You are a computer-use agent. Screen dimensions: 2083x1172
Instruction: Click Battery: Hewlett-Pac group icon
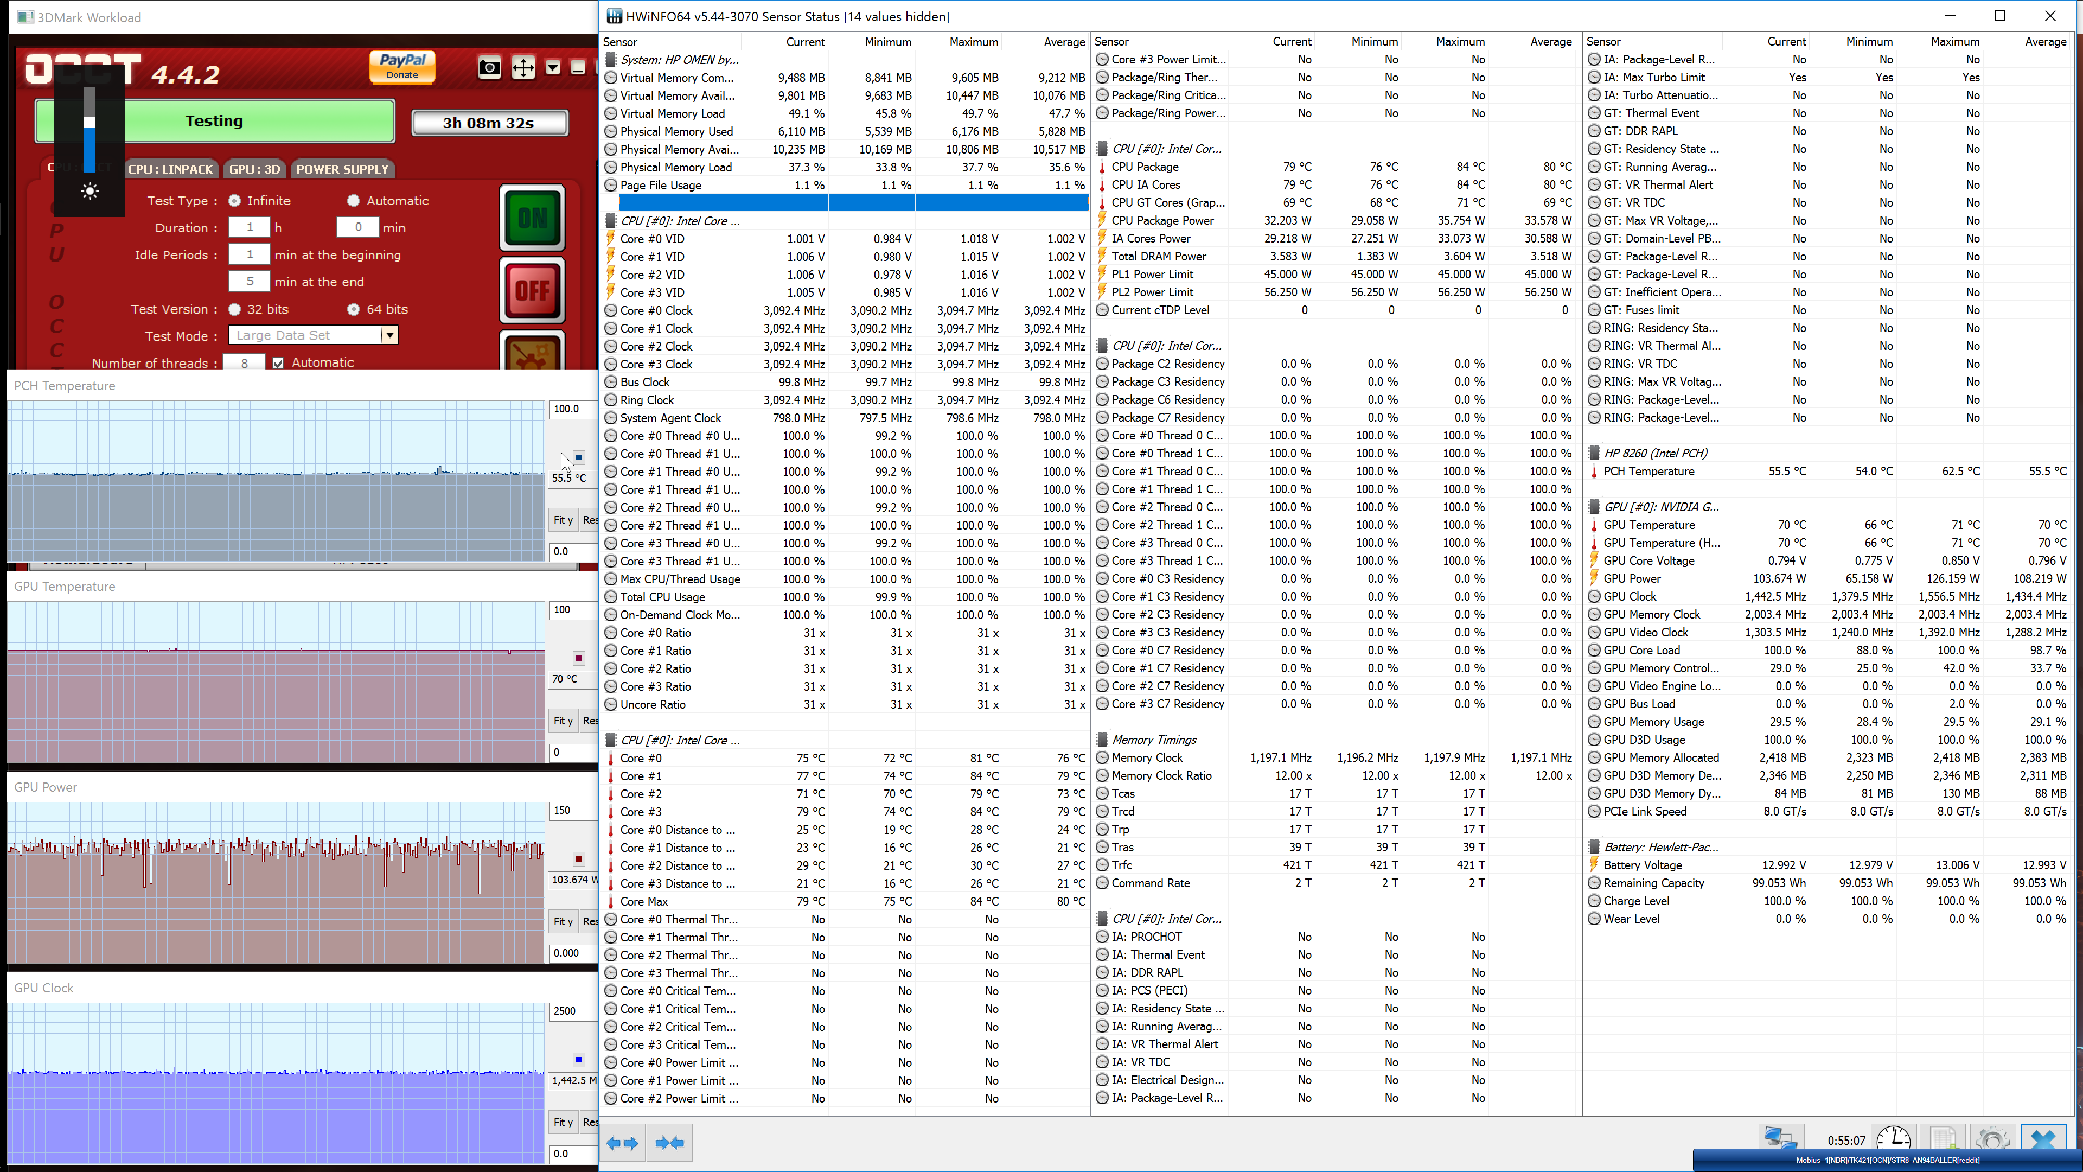click(1594, 847)
